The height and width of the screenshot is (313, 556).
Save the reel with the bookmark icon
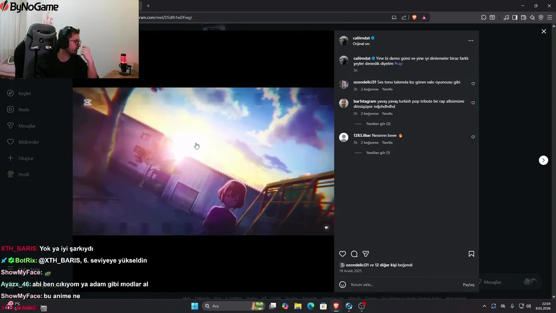471,254
